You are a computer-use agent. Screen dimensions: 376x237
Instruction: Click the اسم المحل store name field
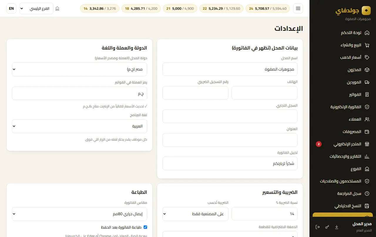point(230,69)
